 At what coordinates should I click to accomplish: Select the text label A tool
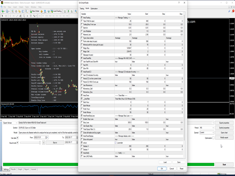(x=27, y=16)
